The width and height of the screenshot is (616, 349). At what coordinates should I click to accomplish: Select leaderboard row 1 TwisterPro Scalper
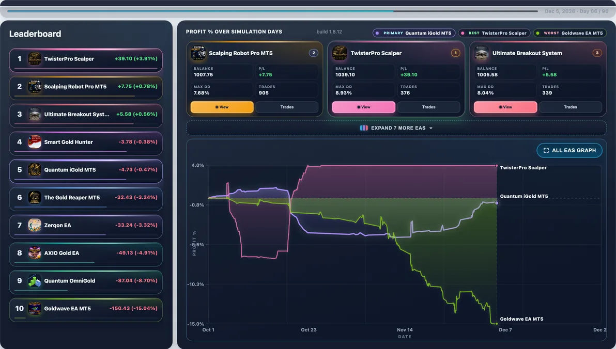(86, 60)
